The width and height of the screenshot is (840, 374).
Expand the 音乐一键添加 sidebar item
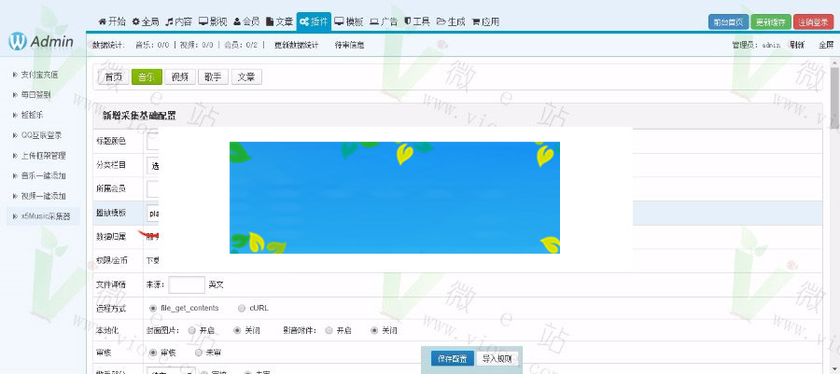tap(43, 175)
